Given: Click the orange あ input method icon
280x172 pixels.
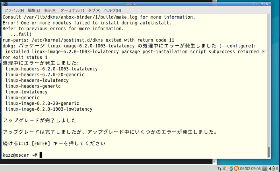Looking at the screenshot, I should pyautogui.click(x=237, y=168).
